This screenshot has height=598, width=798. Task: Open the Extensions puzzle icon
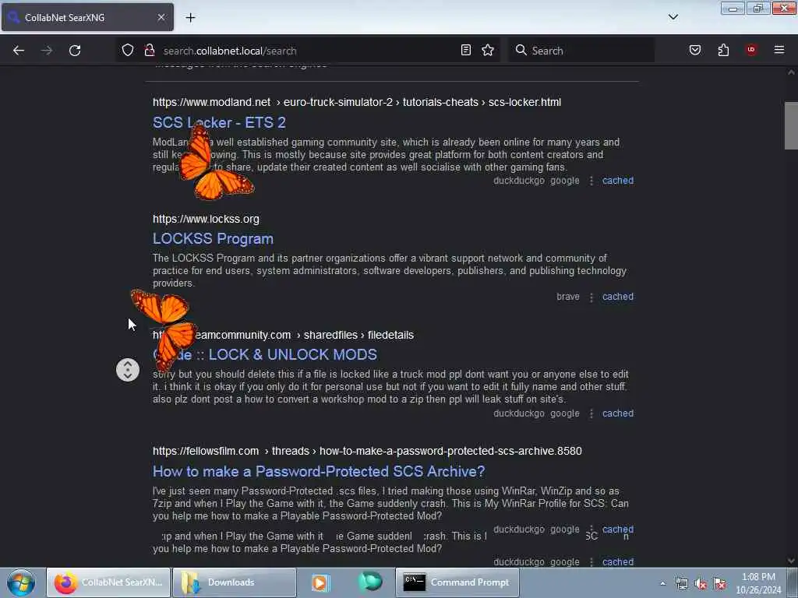[723, 51]
